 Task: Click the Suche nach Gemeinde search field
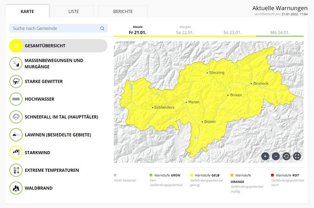pyautogui.click(x=54, y=28)
